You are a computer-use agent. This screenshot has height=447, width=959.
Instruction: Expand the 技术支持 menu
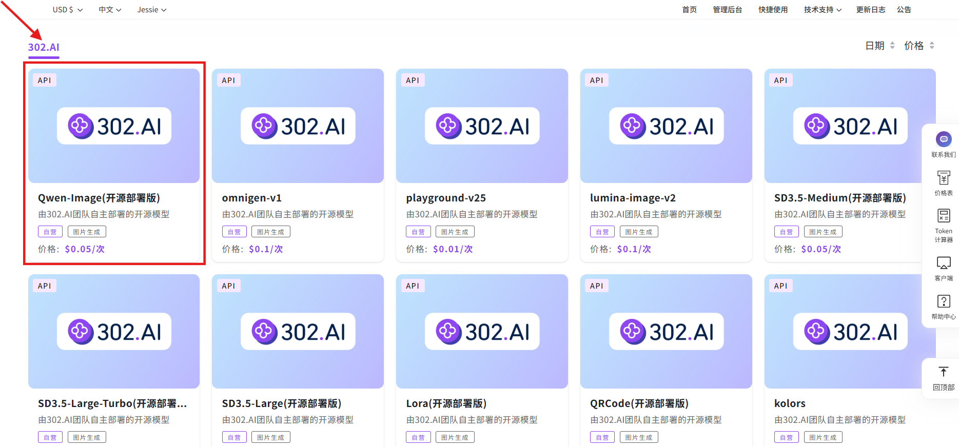[823, 10]
